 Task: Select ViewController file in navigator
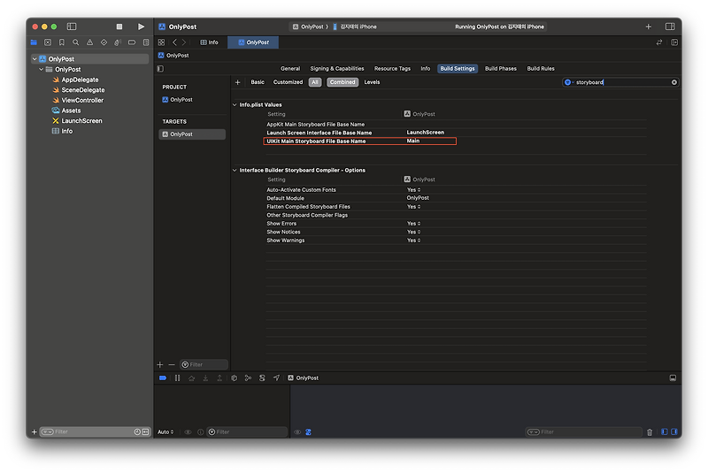pos(82,100)
